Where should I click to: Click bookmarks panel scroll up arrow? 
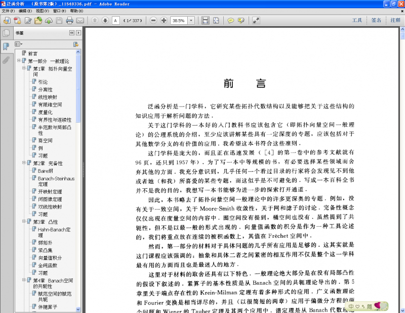tap(78, 52)
